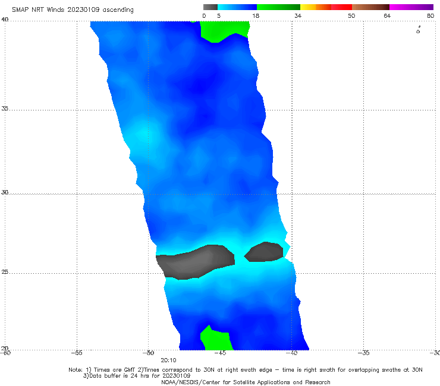440x386 pixels.
Task: Click the blue 5-18 color bar segment
Action: point(237,7)
